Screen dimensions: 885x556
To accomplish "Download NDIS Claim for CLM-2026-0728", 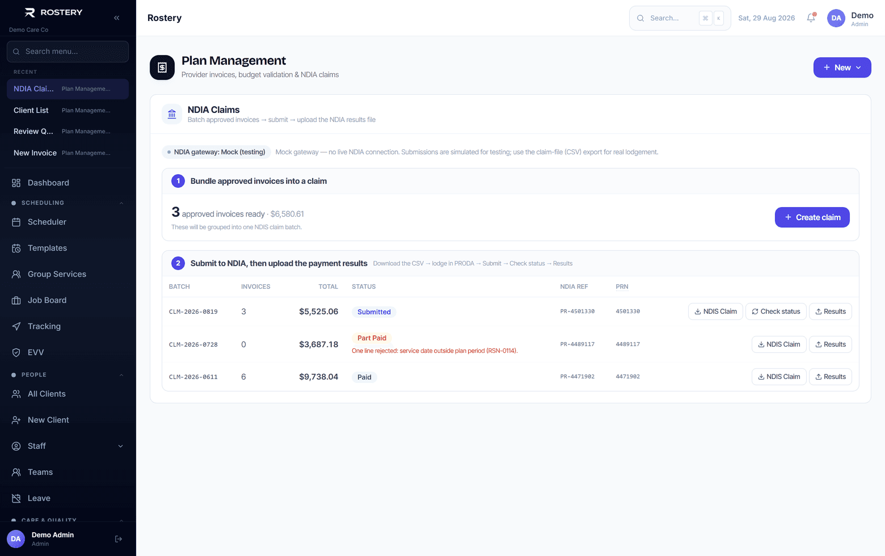I will (779, 344).
